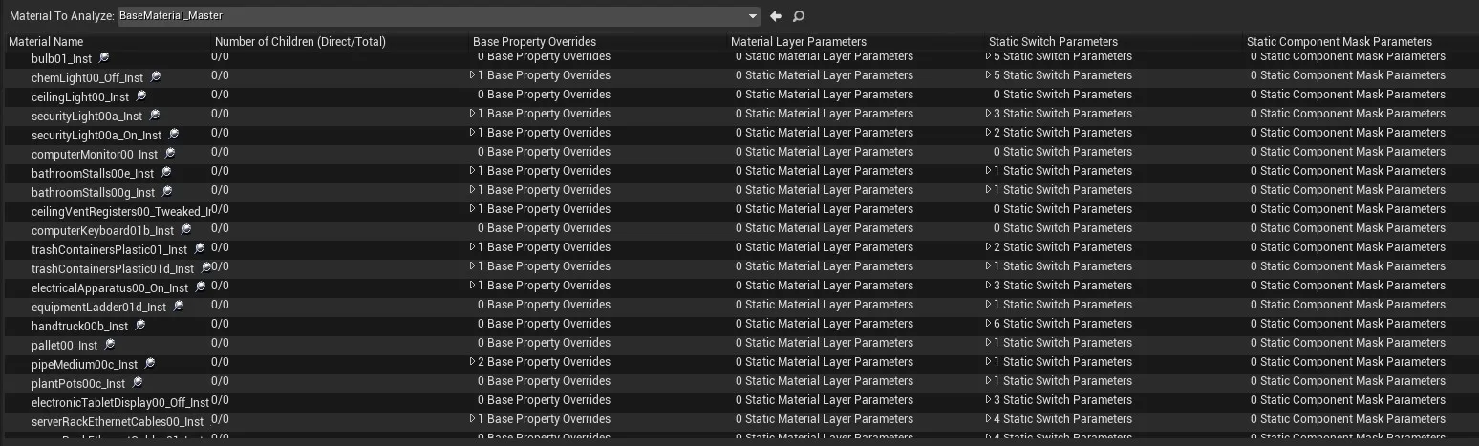
Task: Expand Static Switch Parameters for serverRackEthernetCables00_Inst
Action: pos(988,419)
